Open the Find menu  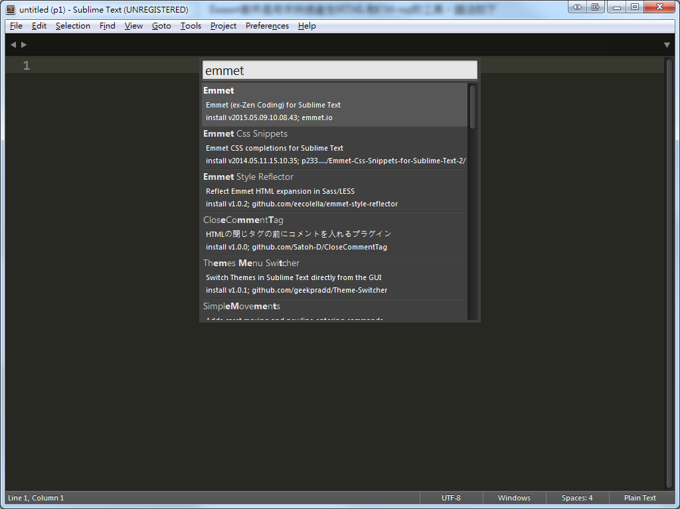[x=107, y=26]
